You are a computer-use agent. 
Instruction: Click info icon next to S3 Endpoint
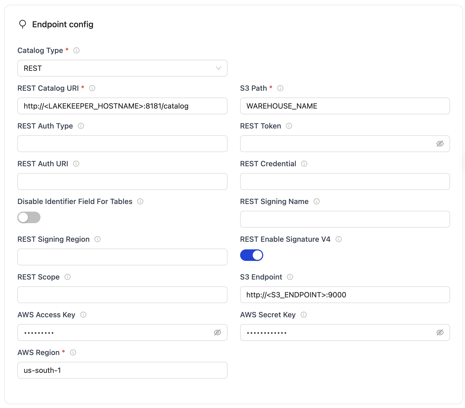(x=290, y=277)
